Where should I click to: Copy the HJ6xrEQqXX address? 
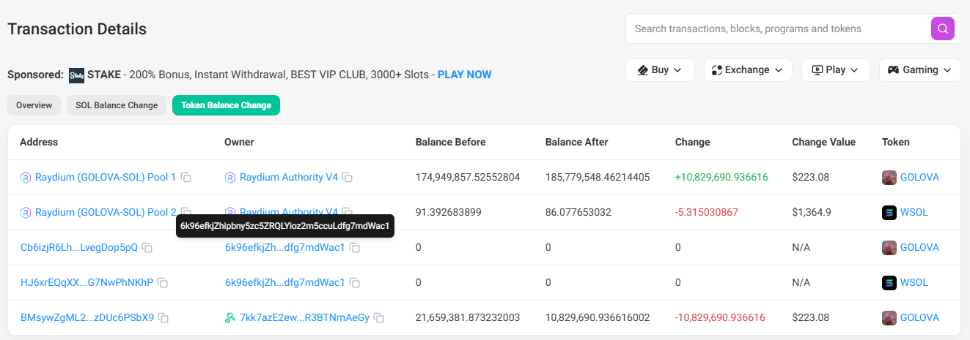(163, 283)
